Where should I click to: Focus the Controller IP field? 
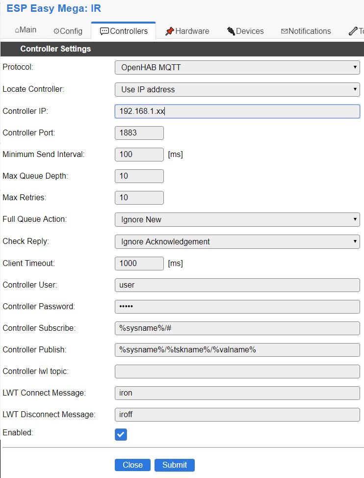point(237,111)
